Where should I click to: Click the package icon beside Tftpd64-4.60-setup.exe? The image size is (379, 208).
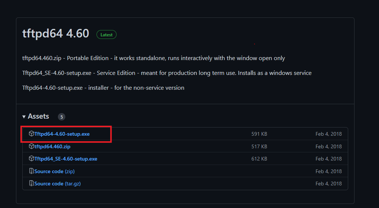[x=31, y=134]
